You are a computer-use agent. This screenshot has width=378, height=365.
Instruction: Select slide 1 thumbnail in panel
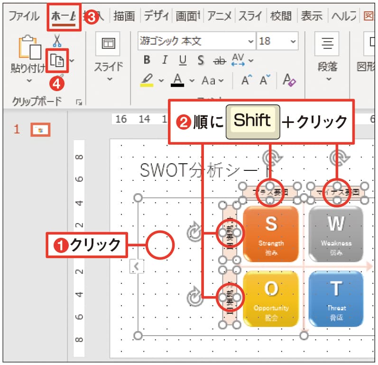tap(40, 130)
